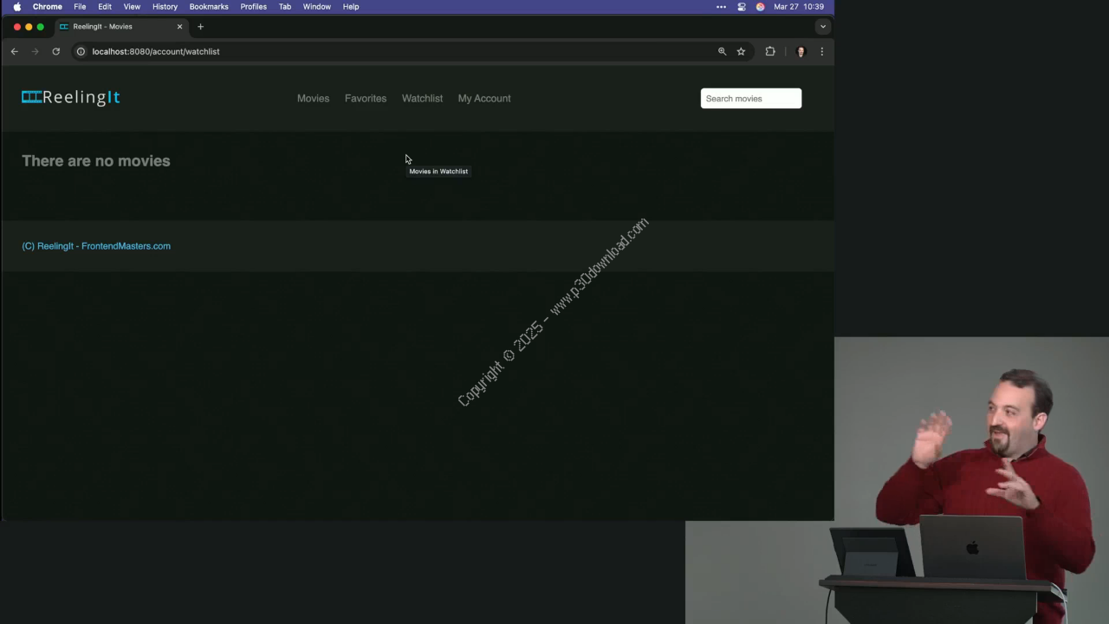Screen dimensions: 1109x624
Task: Open My Account page
Action: click(484, 98)
